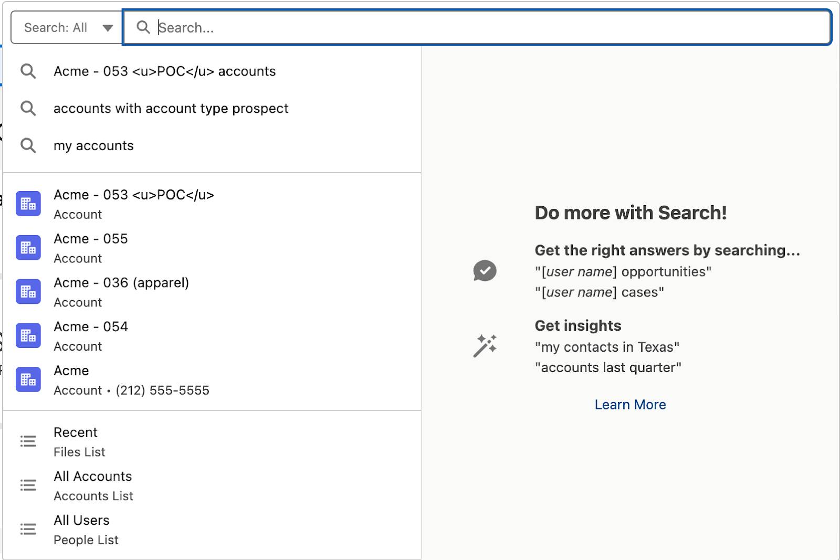The height and width of the screenshot is (560, 840).
Task: Click list icon beside All Users
Action: [28, 529]
